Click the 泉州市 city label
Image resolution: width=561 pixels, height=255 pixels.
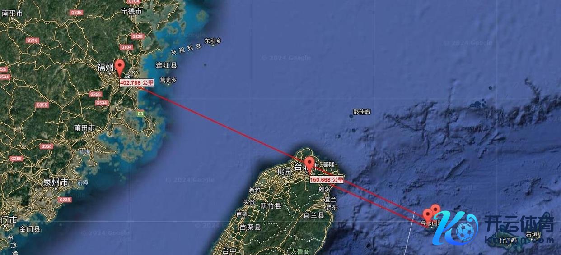[x=56, y=182]
